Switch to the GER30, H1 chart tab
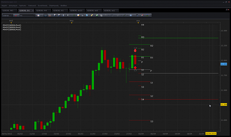Viewport: 231px width, 137px height. pyautogui.click(x=60, y=11)
